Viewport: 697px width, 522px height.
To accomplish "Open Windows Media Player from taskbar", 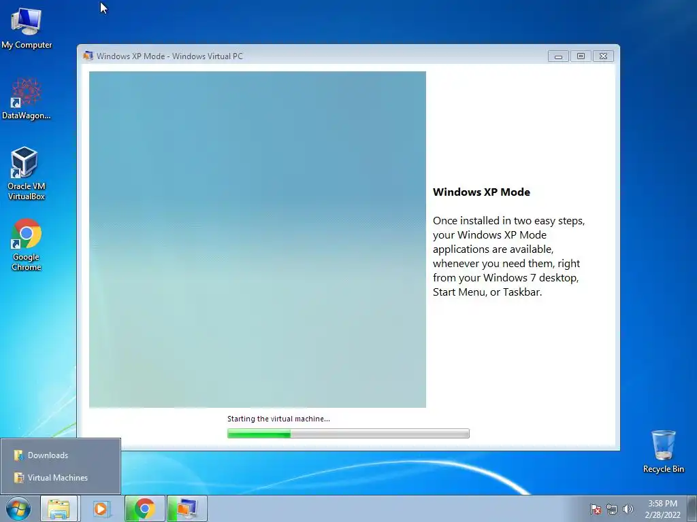I will (x=101, y=508).
